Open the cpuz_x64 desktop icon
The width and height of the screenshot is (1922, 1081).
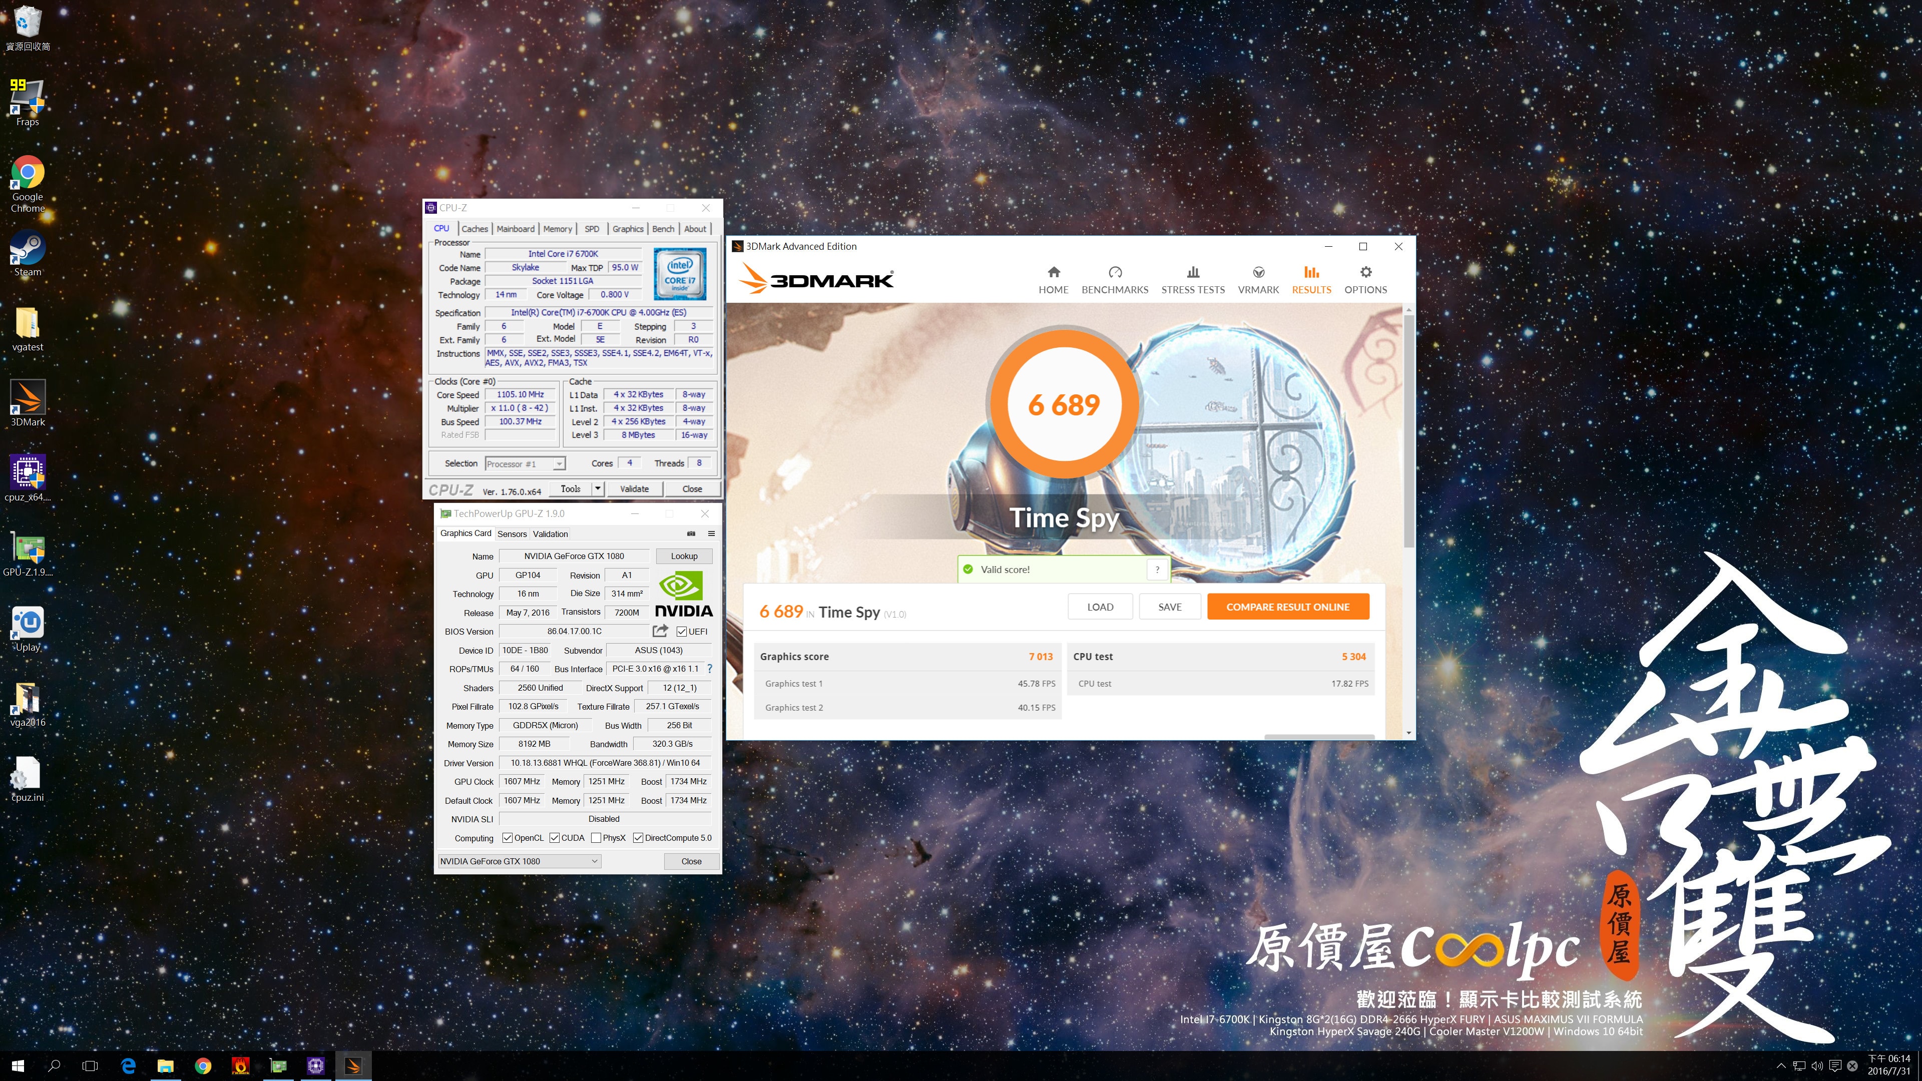tap(28, 478)
